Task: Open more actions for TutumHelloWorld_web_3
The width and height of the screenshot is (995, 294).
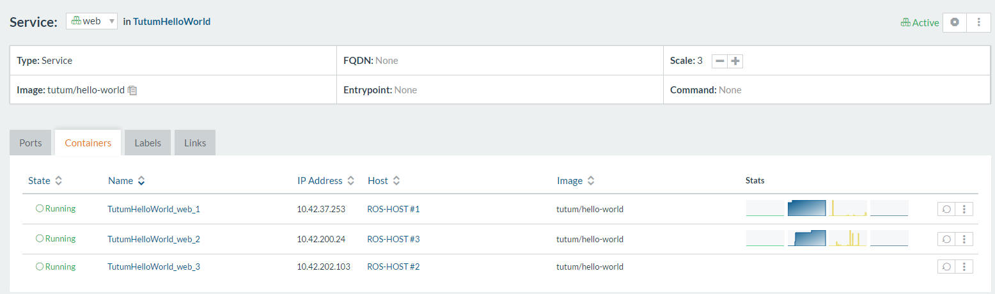Action: click(964, 267)
